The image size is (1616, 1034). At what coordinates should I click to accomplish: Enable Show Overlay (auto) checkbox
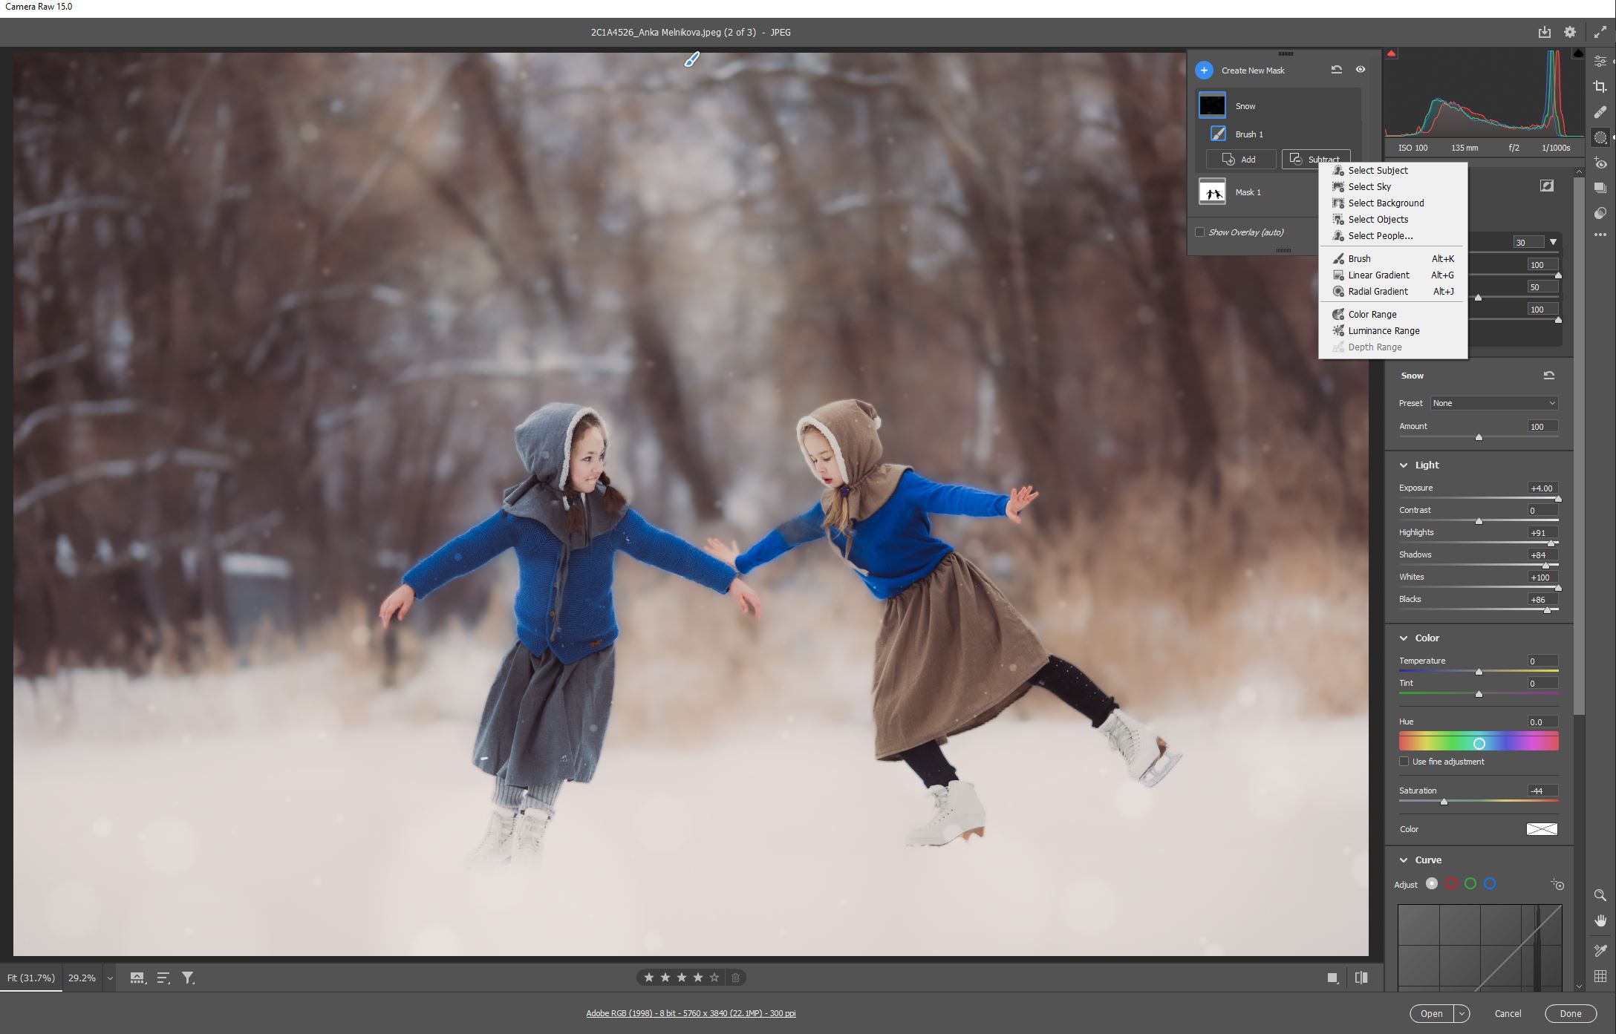point(1199,232)
